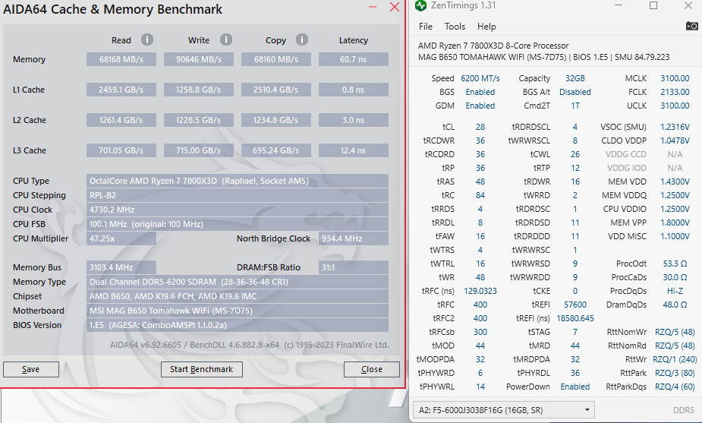Close the AIDA64 window with the red X

(395, 7)
